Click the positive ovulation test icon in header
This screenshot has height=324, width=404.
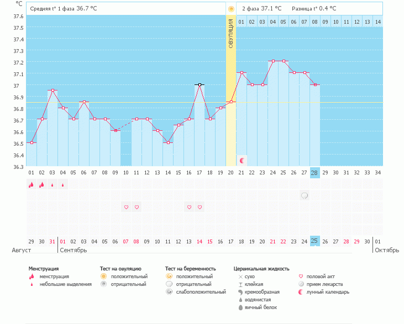pos(231,9)
